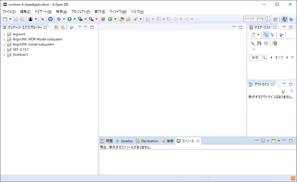Expand the ArgoUML model subsystem project

point(4,45)
